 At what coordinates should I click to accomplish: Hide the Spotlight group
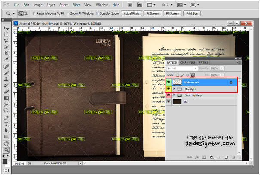click(x=168, y=89)
